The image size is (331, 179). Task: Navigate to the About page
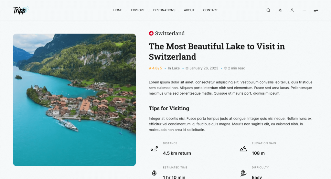click(x=189, y=10)
